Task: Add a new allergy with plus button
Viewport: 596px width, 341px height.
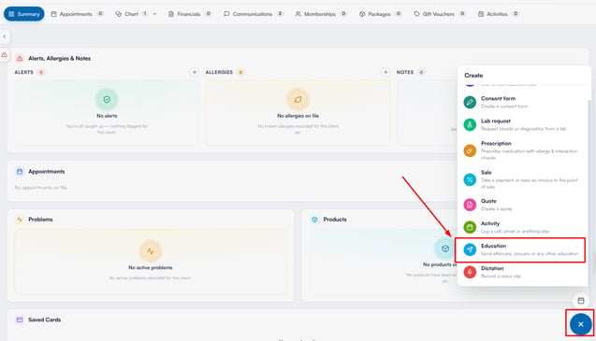Action: 385,72
